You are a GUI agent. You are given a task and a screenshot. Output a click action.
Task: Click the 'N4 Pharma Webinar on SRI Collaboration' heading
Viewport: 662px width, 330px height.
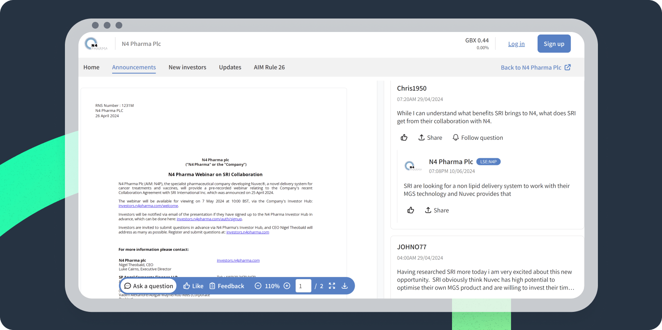coord(215,174)
